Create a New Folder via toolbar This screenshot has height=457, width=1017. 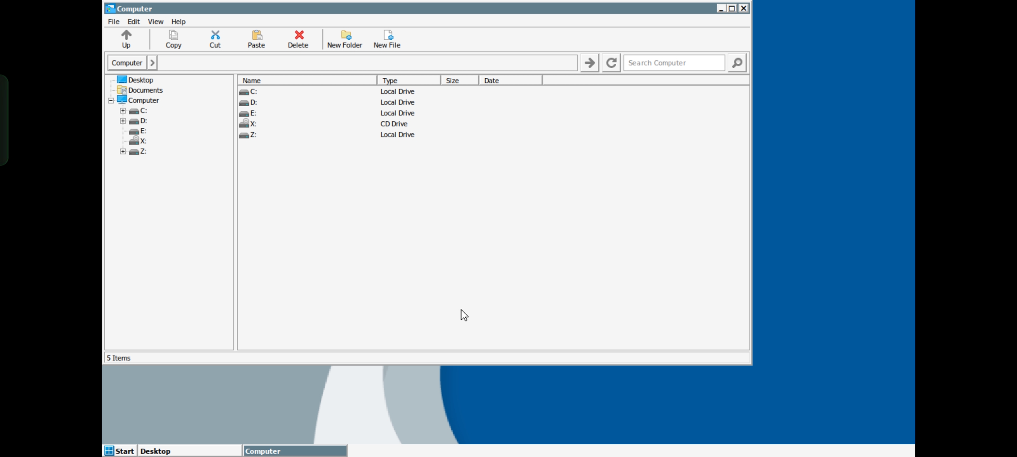345,35
